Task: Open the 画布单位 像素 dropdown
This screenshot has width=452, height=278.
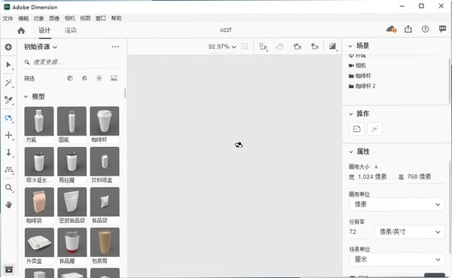Action: [397, 204]
